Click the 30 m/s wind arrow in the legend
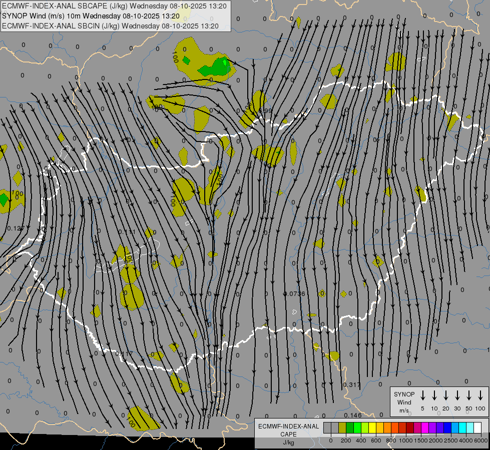Image resolution: width=490 pixels, height=450 pixels. 457,395
